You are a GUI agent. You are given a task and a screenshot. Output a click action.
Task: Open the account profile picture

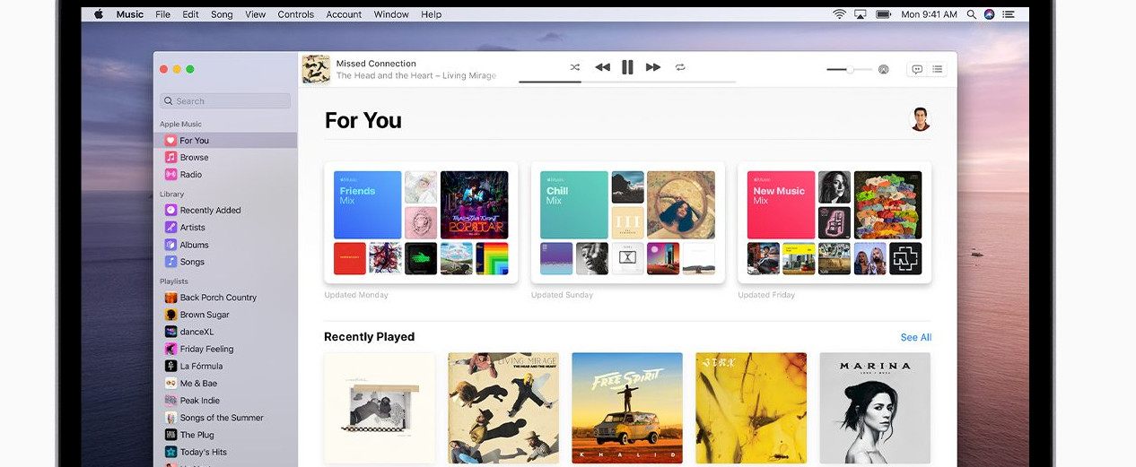920,119
